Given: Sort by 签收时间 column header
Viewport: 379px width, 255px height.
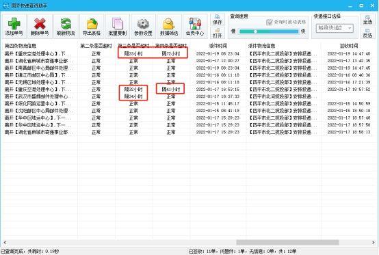Looking at the screenshot, I should point(348,46).
